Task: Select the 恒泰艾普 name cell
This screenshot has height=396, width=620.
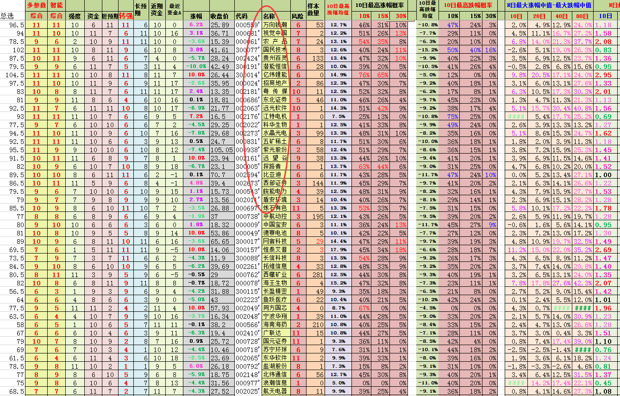Action: coord(276,249)
